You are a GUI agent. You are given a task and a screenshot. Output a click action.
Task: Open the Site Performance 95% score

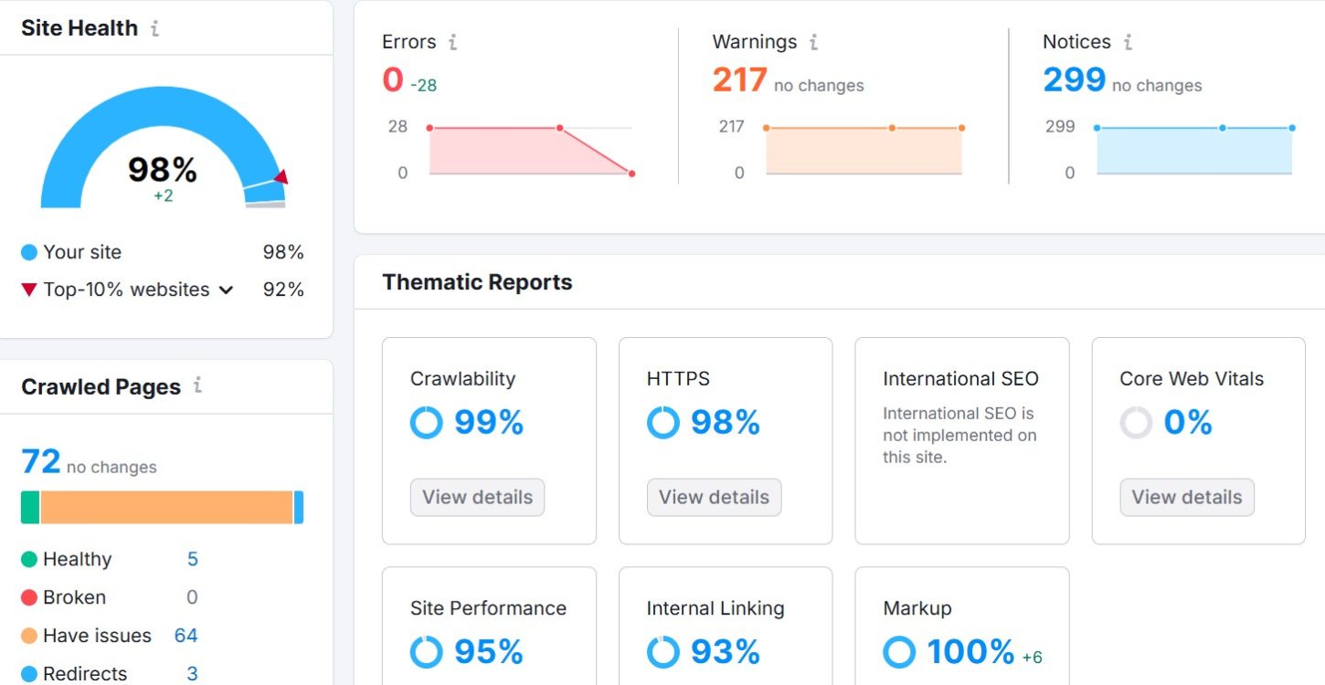coord(489,652)
